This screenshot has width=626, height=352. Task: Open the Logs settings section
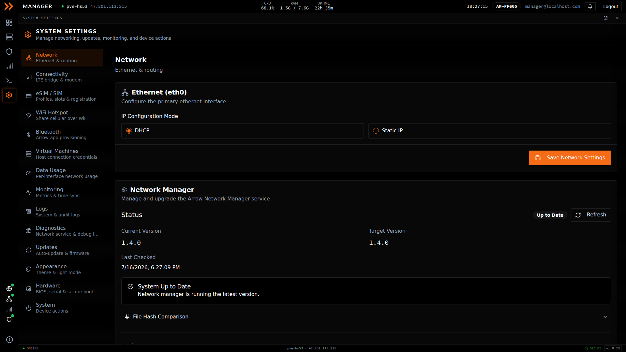(x=62, y=212)
